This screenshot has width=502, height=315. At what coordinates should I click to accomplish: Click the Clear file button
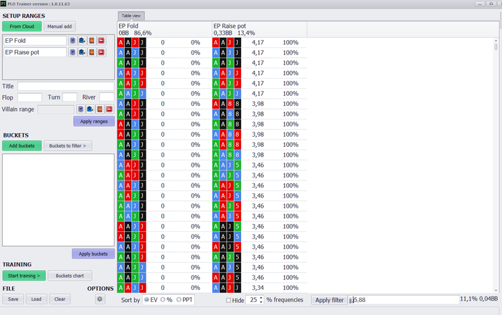click(60, 299)
